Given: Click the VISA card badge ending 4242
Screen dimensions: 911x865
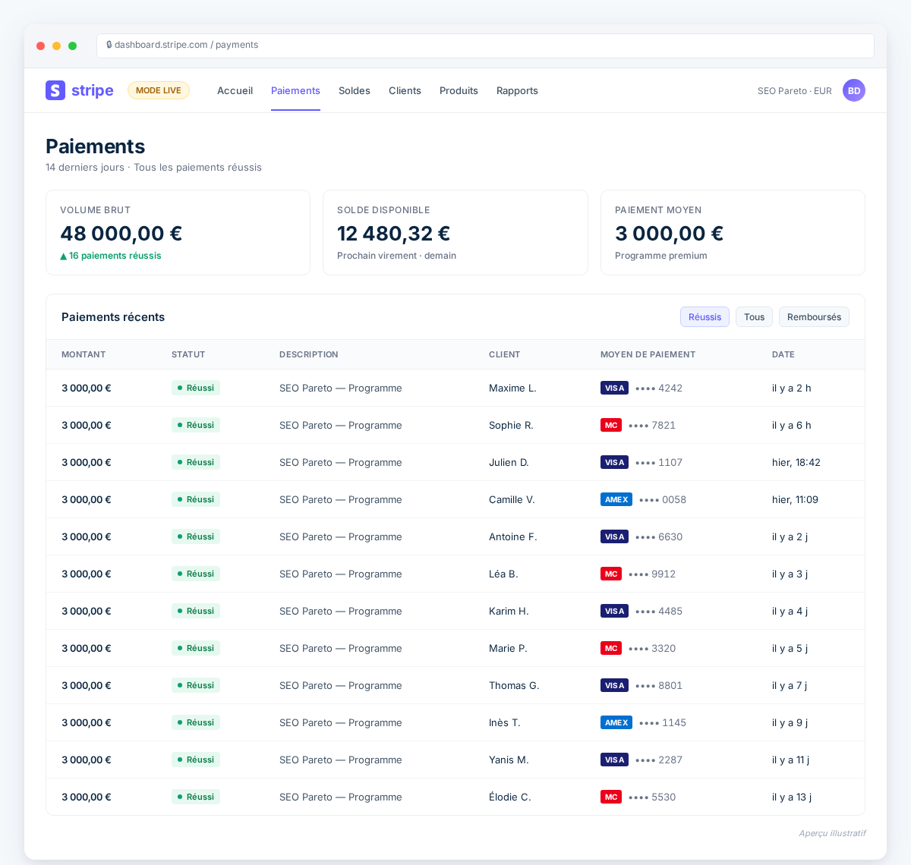Looking at the screenshot, I should [x=614, y=388].
